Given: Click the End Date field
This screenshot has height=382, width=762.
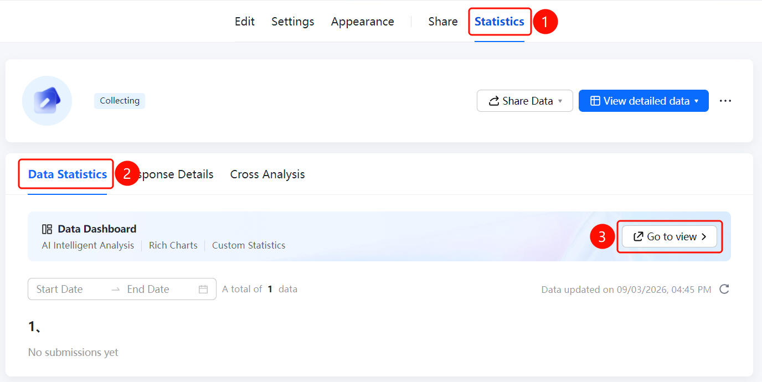Looking at the screenshot, I should (148, 289).
